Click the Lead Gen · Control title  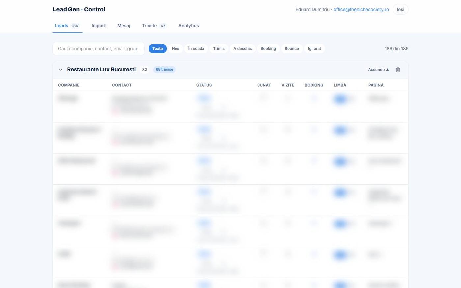pos(79,9)
